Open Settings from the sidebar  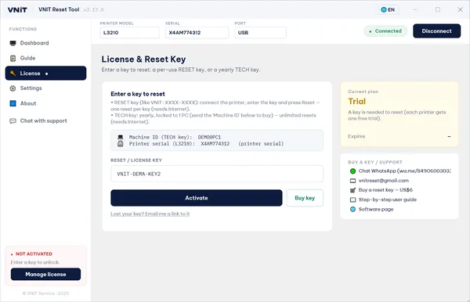click(x=45, y=88)
